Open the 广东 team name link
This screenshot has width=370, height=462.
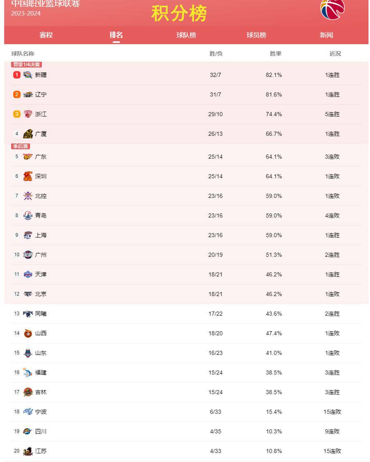[x=41, y=157]
